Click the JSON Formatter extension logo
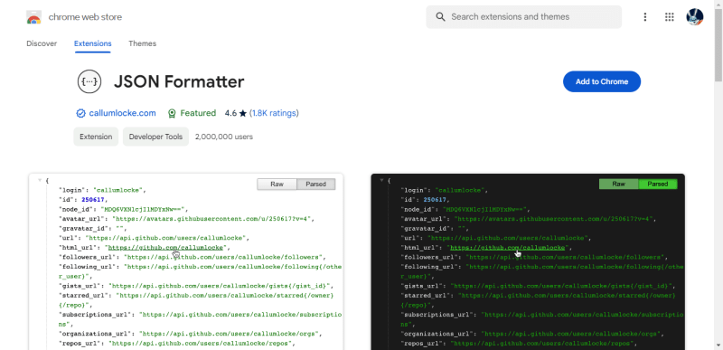This screenshot has width=723, height=350. click(x=89, y=82)
